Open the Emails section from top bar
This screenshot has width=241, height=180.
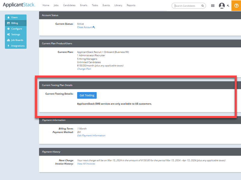pyautogui.click(x=83, y=5)
